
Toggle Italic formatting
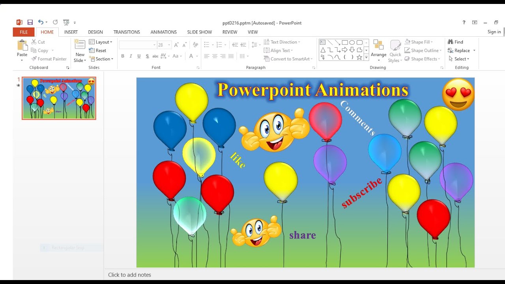131,56
